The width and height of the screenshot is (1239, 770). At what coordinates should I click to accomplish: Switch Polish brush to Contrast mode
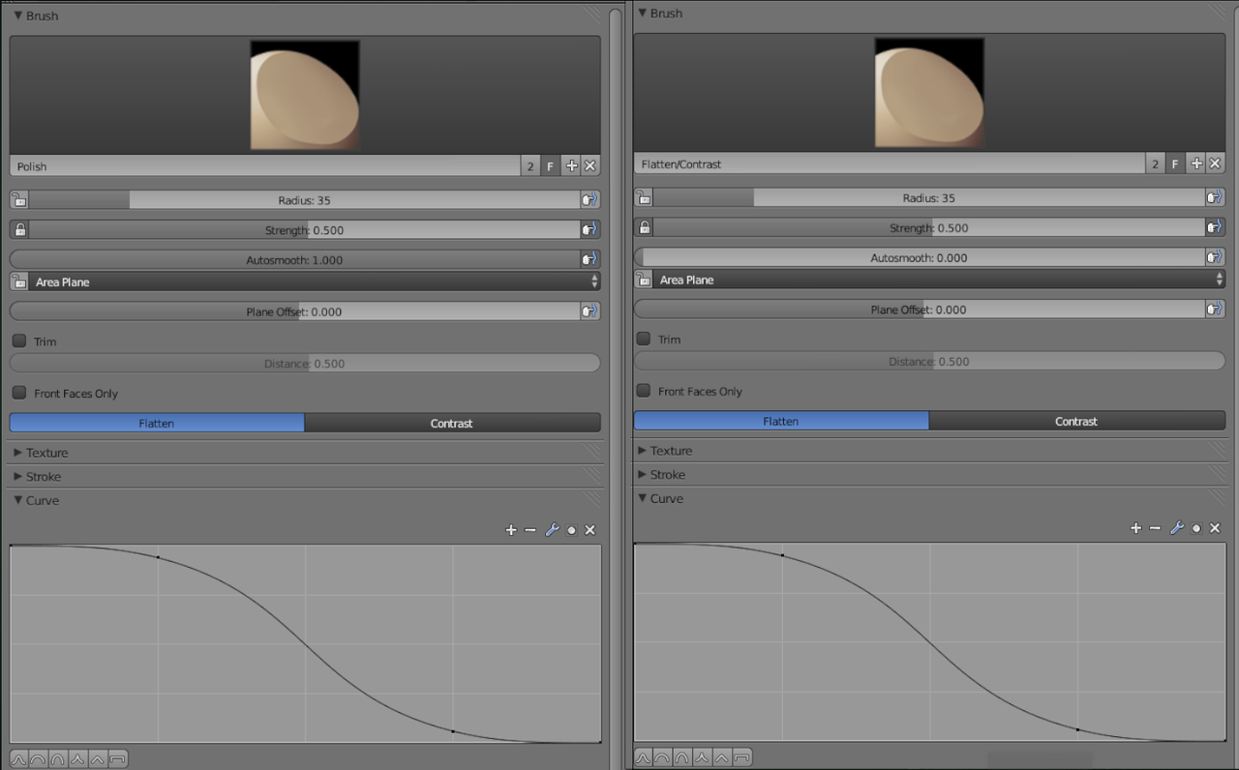452,424
